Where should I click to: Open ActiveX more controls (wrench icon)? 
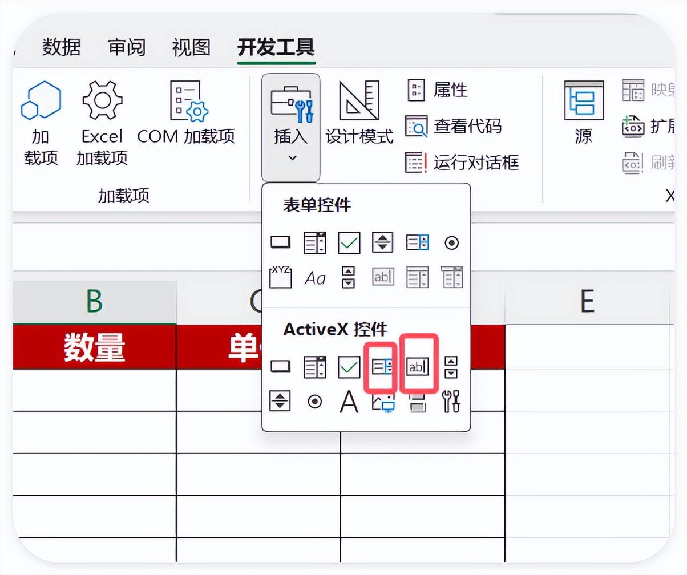click(451, 402)
